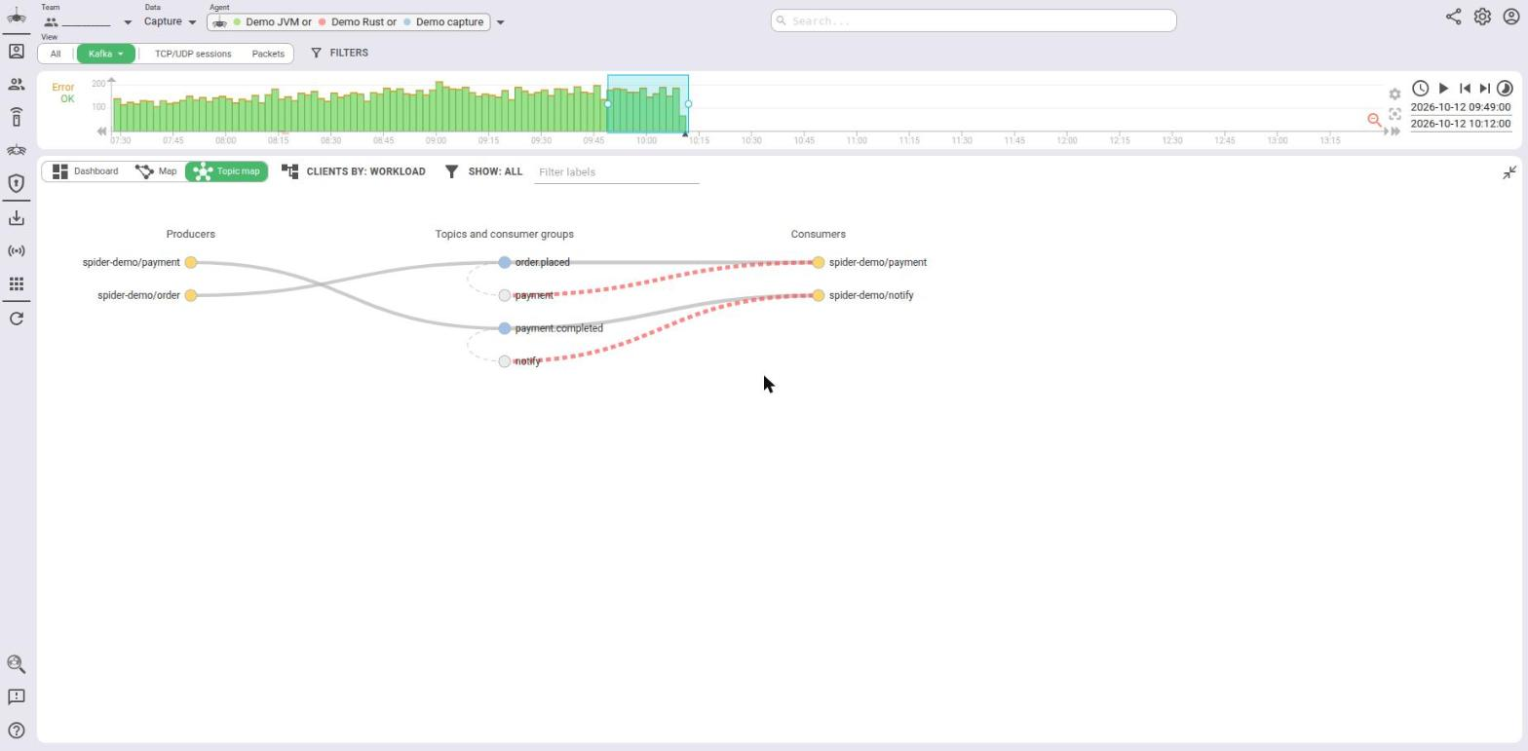Click the spider bug sidebar icon
The image size is (1528, 751).
click(16, 150)
